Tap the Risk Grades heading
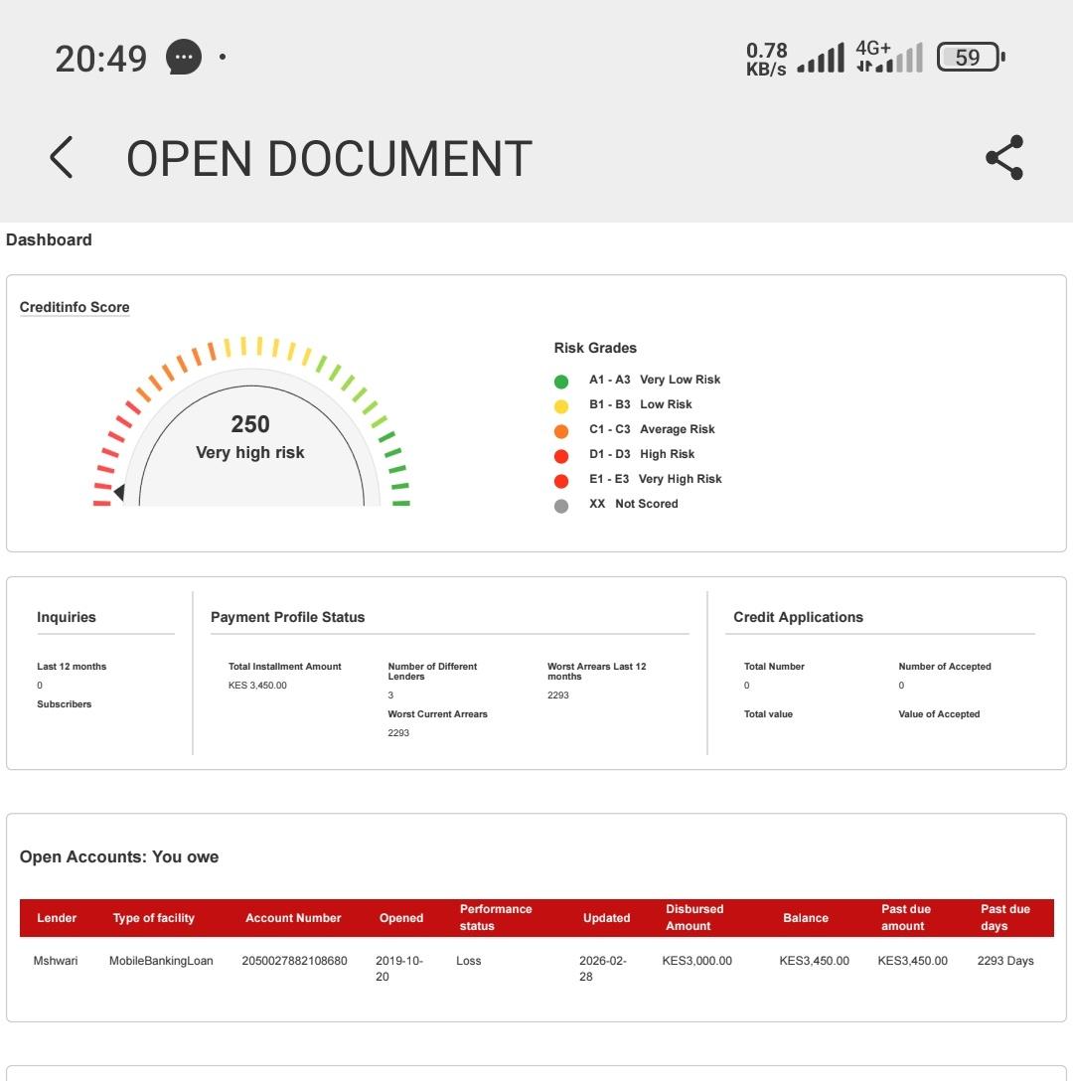Viewport: 1073px width, 1081px height. (x=595, y=348)
